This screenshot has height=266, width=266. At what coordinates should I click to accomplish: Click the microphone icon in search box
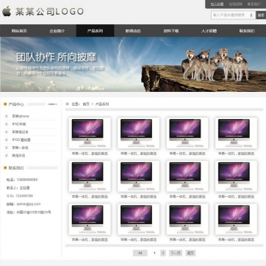click(x=251, y=15)
